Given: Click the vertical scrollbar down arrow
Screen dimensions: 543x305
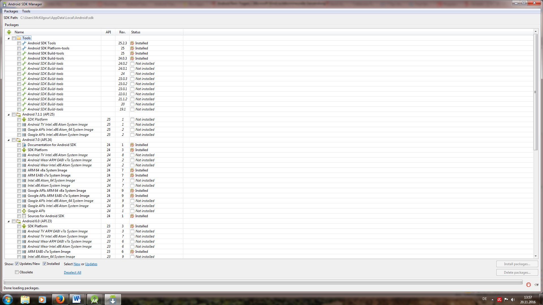Looking at the screenshot, I should click(535, 256).
